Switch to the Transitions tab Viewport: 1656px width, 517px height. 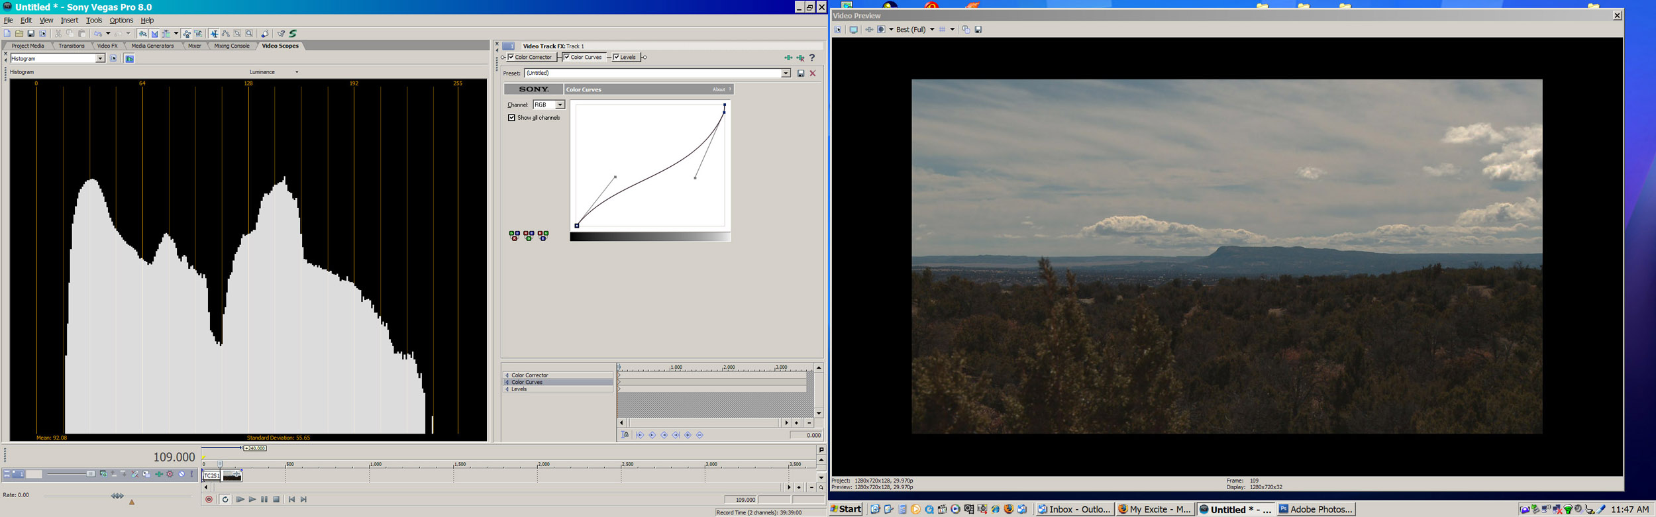[x=72, y=46]
